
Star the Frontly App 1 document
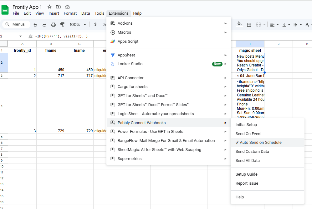coord(49,7)
